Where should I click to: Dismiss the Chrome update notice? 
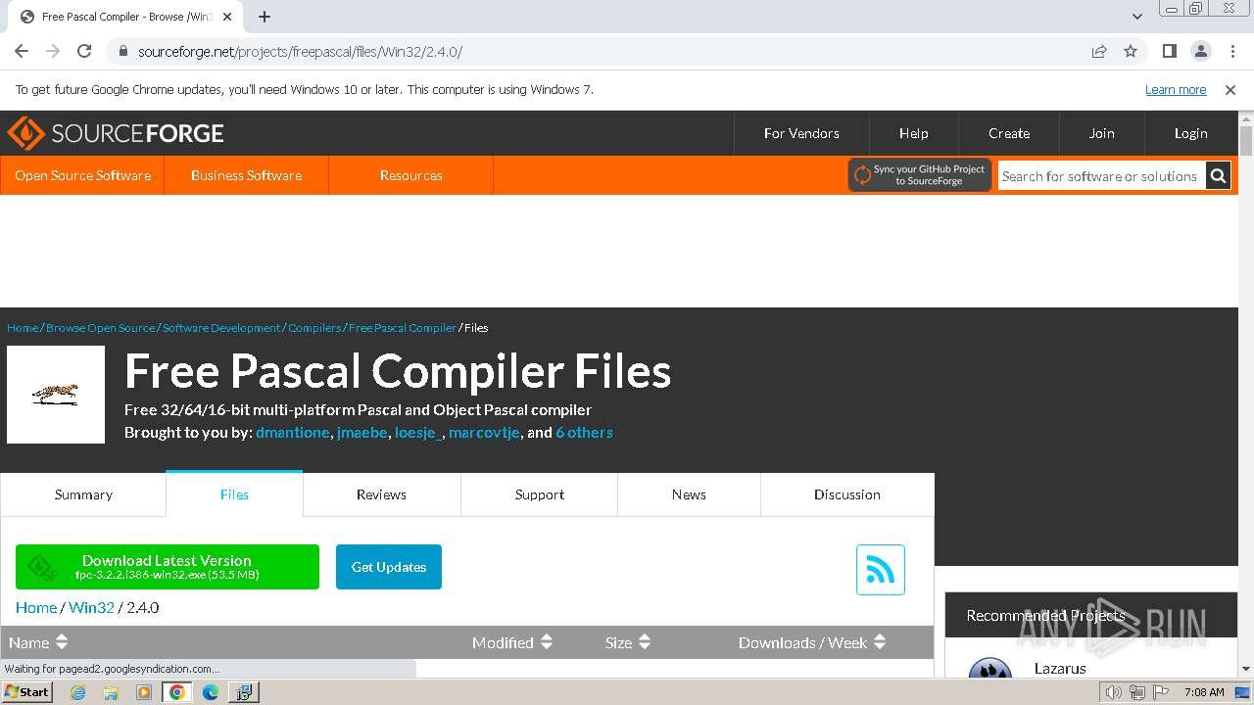(1230, 89)
